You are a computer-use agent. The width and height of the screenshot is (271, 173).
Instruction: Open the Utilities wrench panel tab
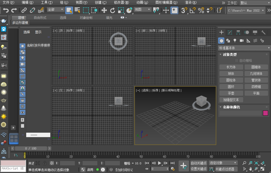coord(263,32)
